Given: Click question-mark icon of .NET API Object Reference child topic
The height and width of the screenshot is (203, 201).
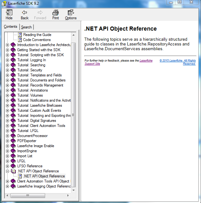Looking at the screenshot, I should (x=20, y=176).
